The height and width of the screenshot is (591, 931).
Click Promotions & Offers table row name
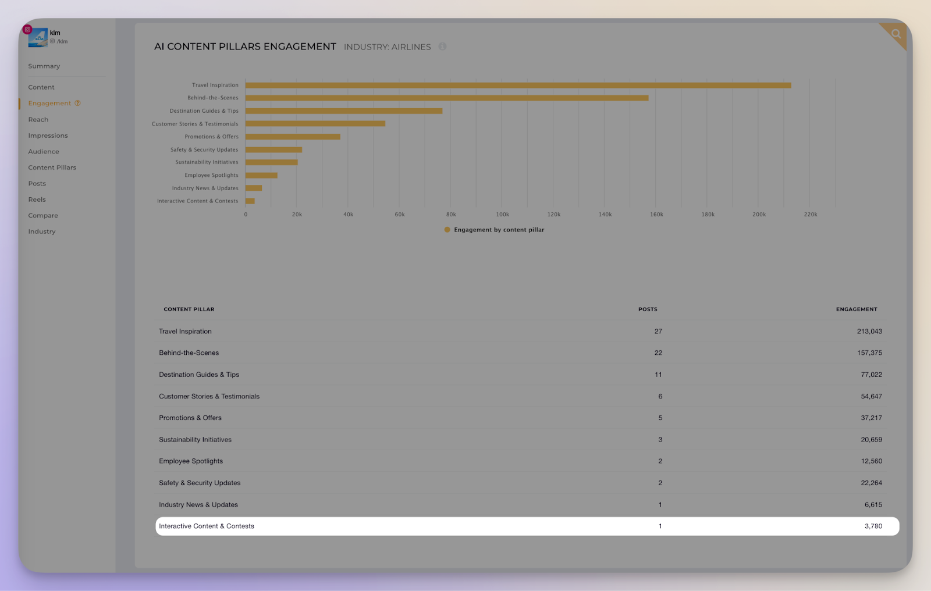(190, 418)
